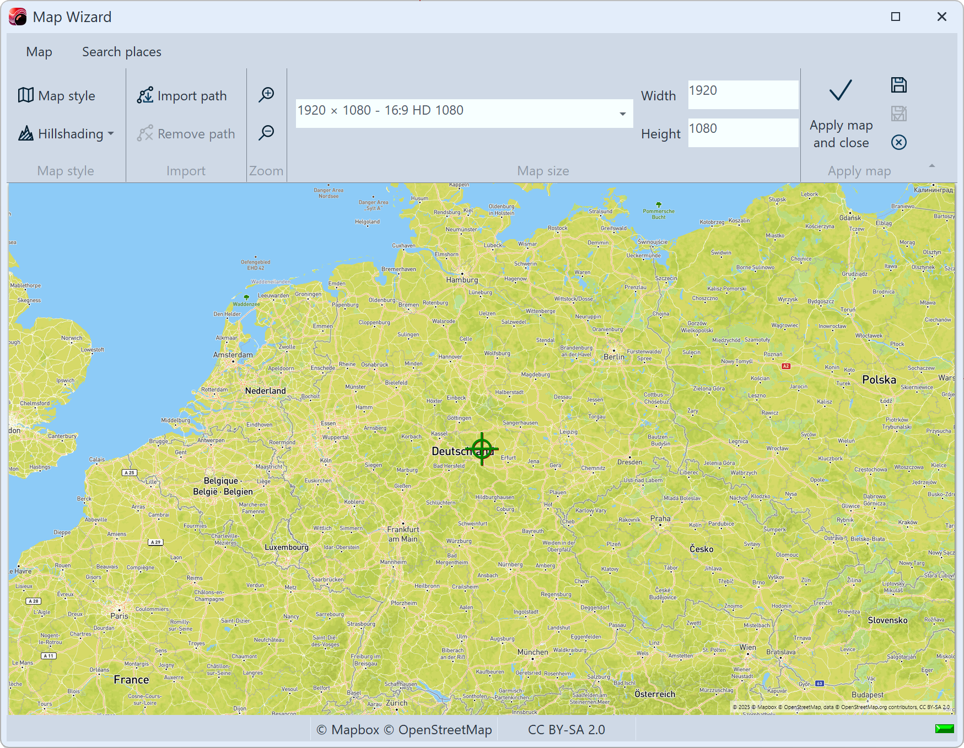Image resolution: width=964 pixels, height=748 pixels.
Task: Click the circled X cancel icon
Action: [x=898, y=142]
